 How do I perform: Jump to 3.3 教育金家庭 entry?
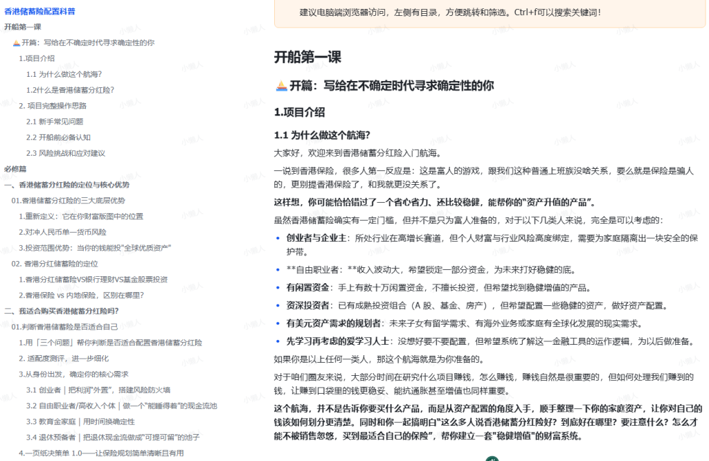click(80, 422)
